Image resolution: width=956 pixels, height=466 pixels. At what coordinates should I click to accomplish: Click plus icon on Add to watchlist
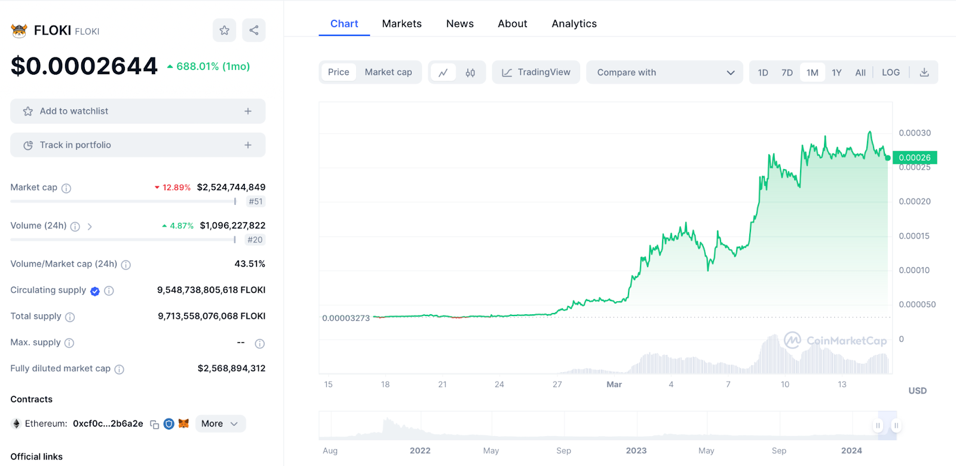[248, 111]
